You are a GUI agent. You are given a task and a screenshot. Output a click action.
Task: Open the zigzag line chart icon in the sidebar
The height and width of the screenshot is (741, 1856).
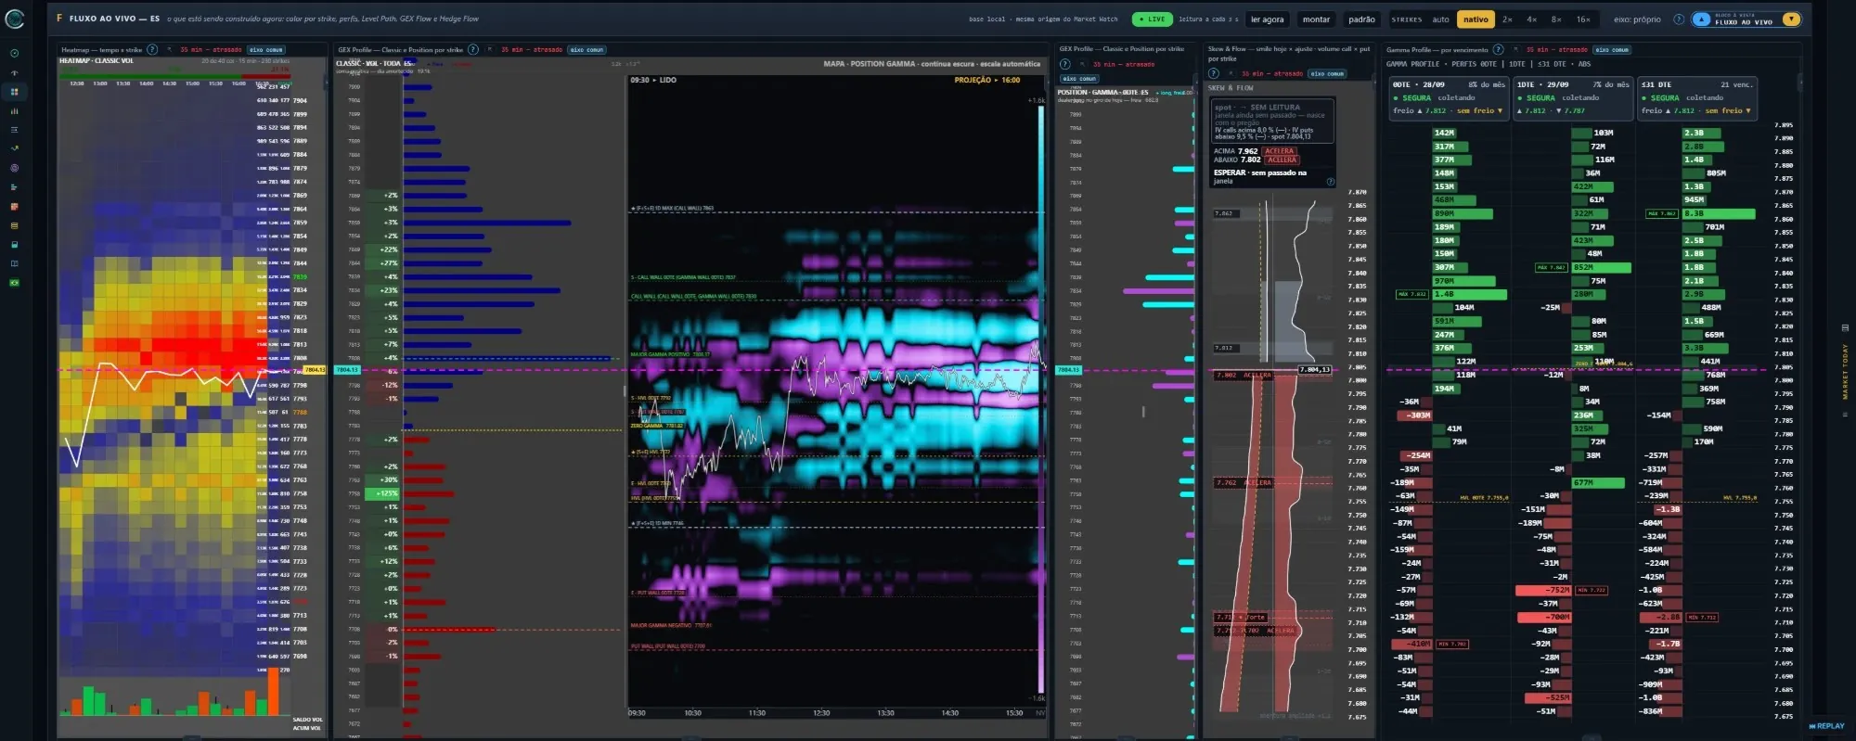(x=14, y=148)
